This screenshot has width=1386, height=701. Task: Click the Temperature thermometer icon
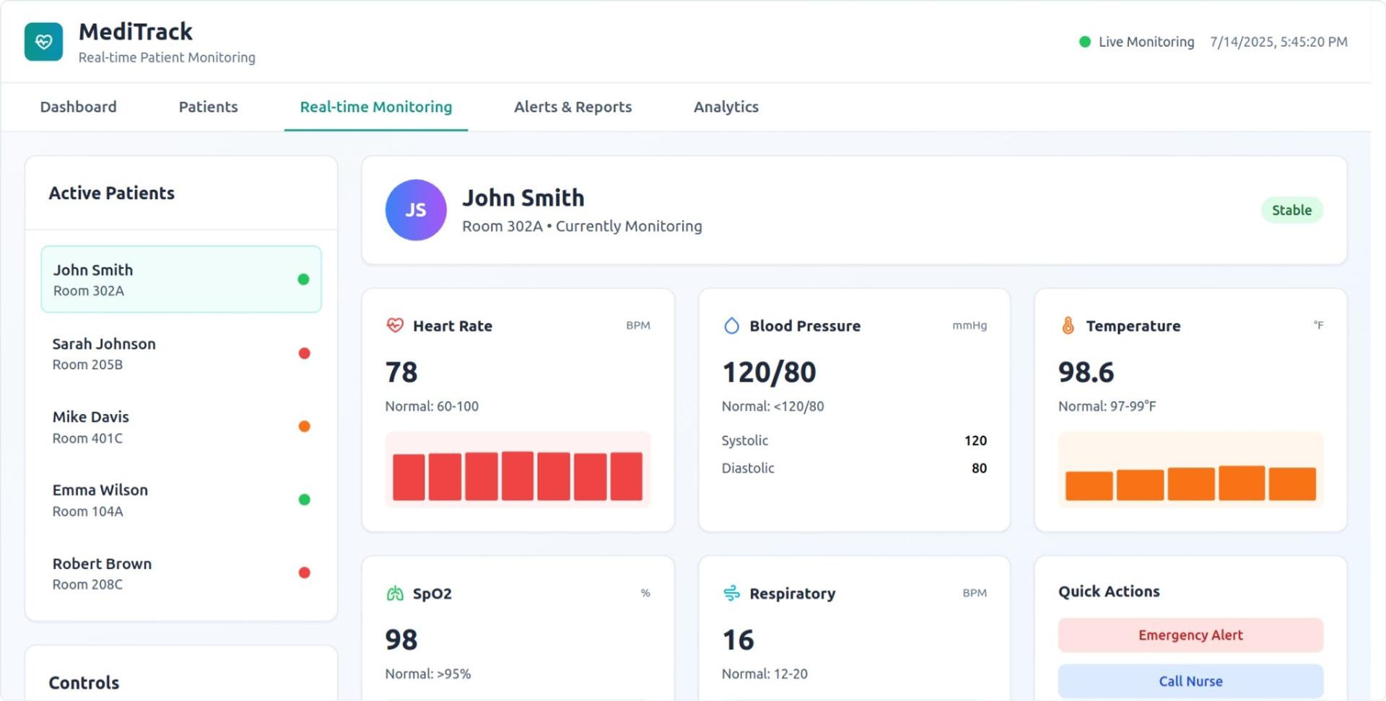click(x=1068, y=326)
